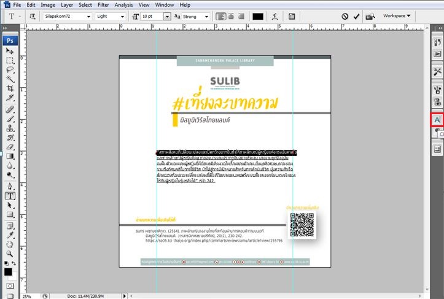Select the Pen tool
This screenshot has width=444, height=299.
(10, 186)
